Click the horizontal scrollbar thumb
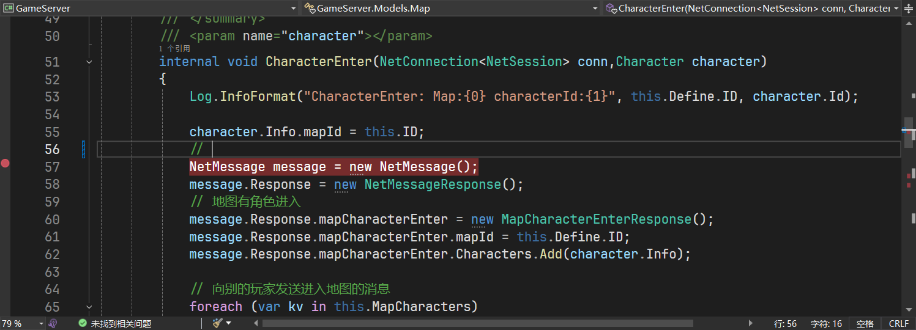916x330 pixels. coord(477,323)
